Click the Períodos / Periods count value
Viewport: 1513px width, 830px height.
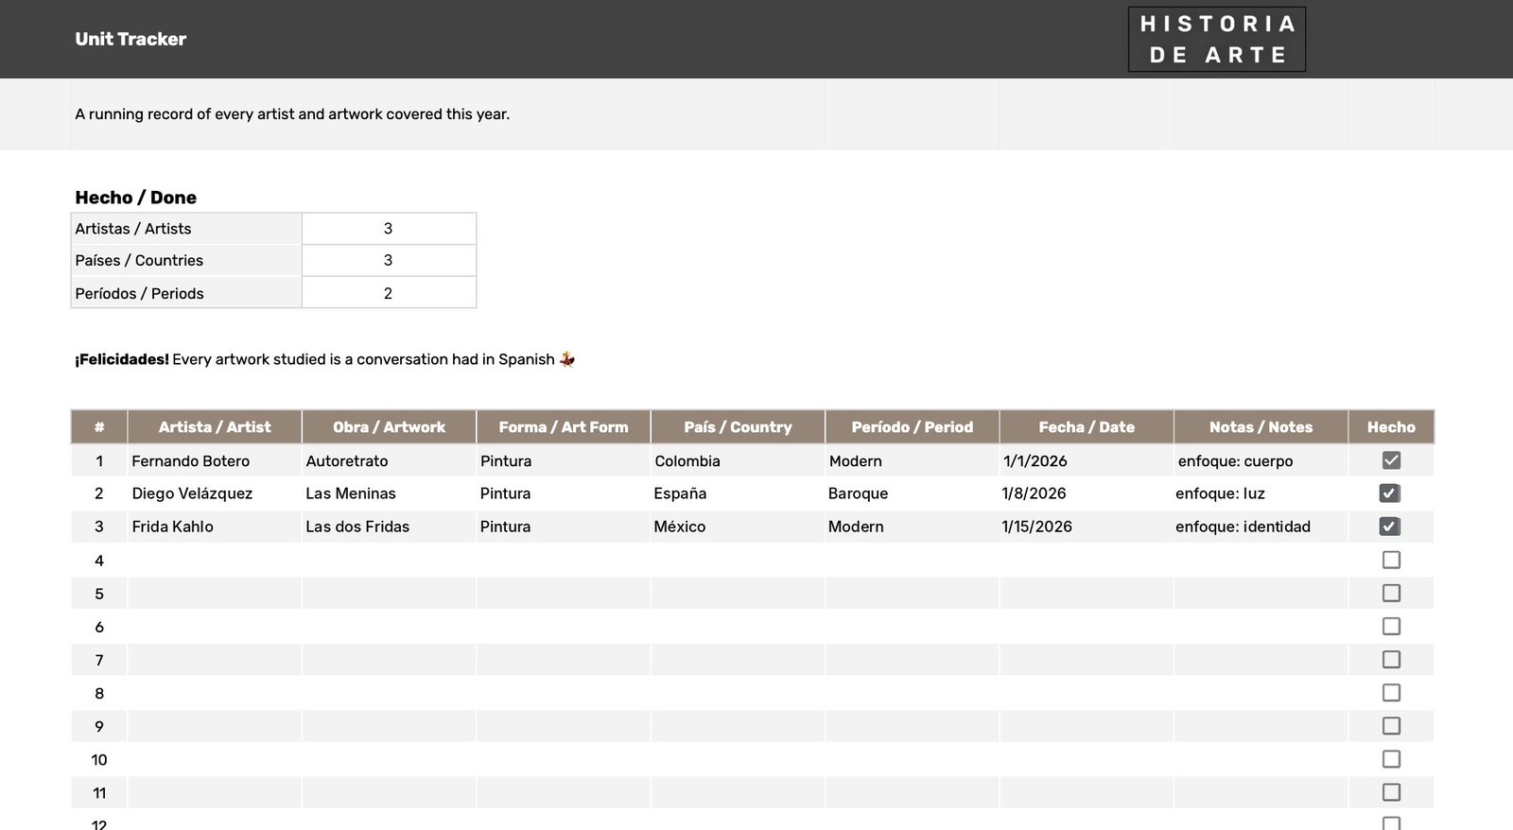(x=389, y=293)
